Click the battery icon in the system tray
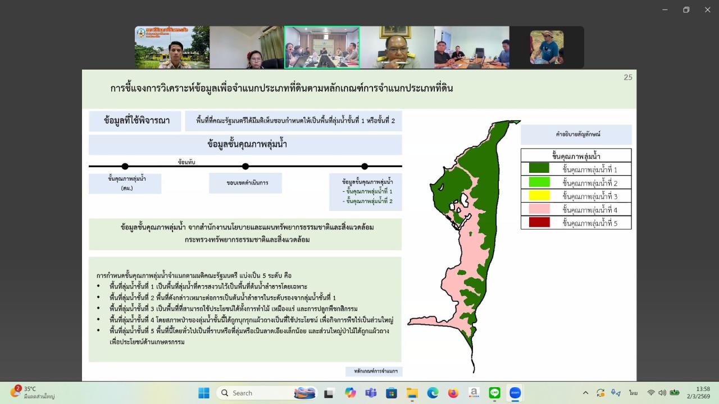This screenshot has width=719, height=404. [675, 393]
